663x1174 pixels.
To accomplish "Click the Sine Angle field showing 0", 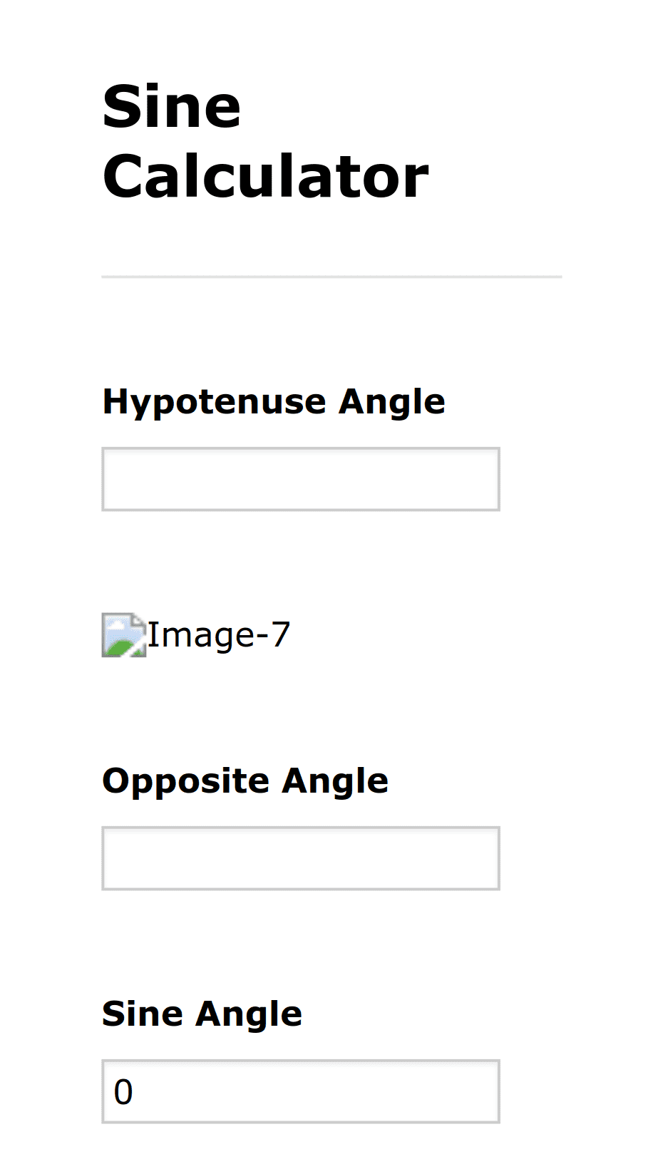I will tap(300, 1091).
